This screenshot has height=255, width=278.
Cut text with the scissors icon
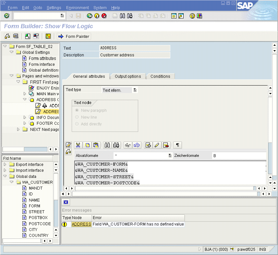78,145
